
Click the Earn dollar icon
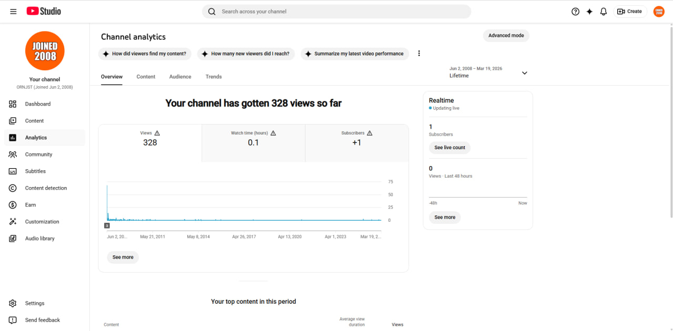13,205
